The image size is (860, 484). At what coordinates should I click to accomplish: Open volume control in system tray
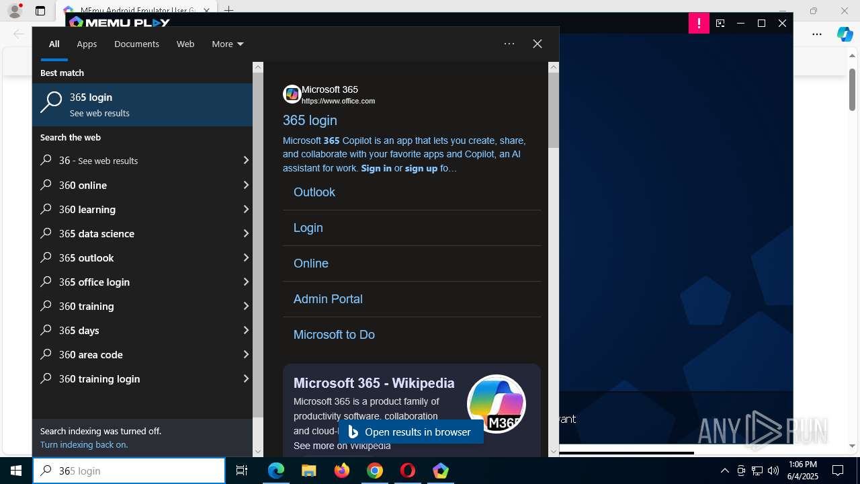pyautogui.click(x=773, y=471)
